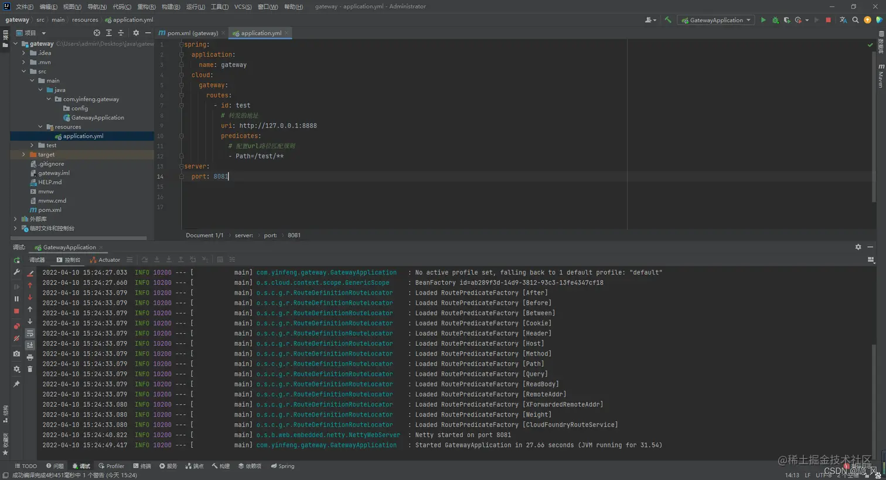The height and width of the screenshot is (480, 886).
Task: Open the translate icon in the top toolbar
Action: tap(843, 20)
